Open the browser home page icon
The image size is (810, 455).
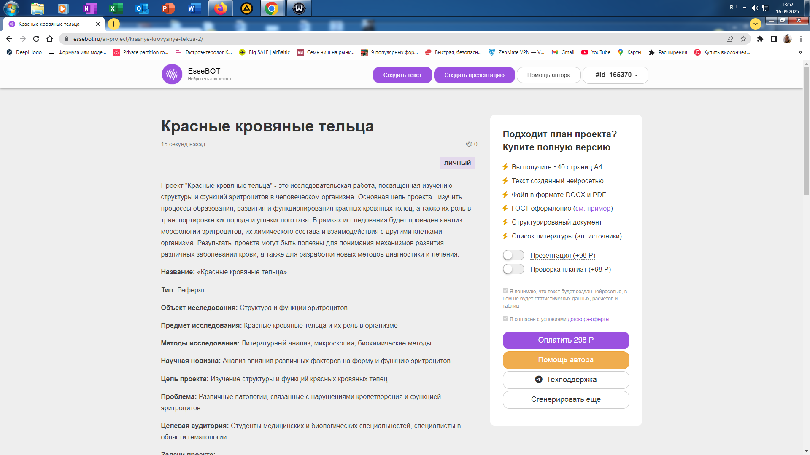(50, 39)
